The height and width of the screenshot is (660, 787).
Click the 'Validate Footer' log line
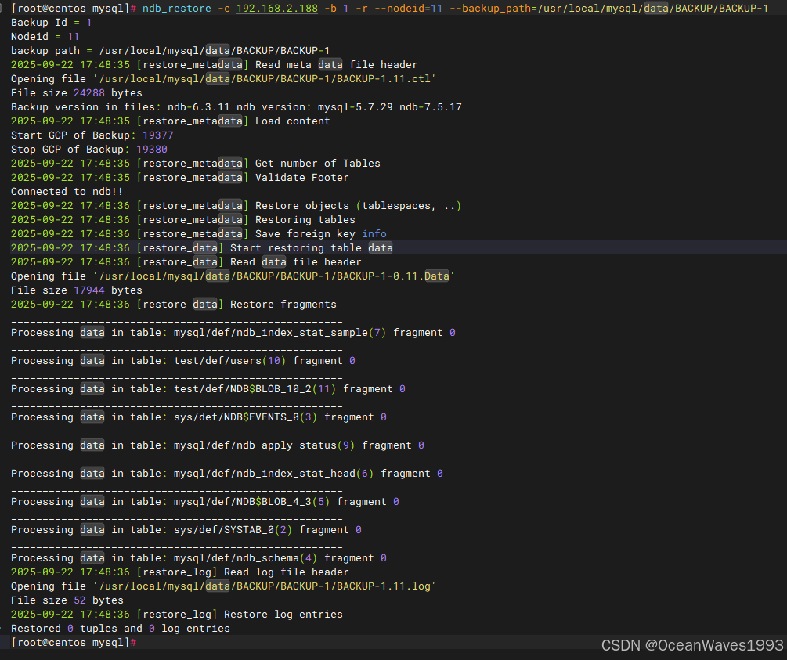pos(179,177)
